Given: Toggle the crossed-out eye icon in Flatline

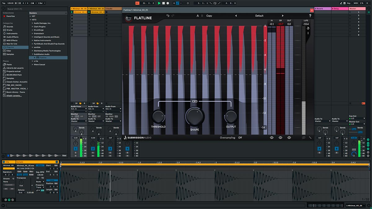Looking at the screenshot, I should point(304,137).
